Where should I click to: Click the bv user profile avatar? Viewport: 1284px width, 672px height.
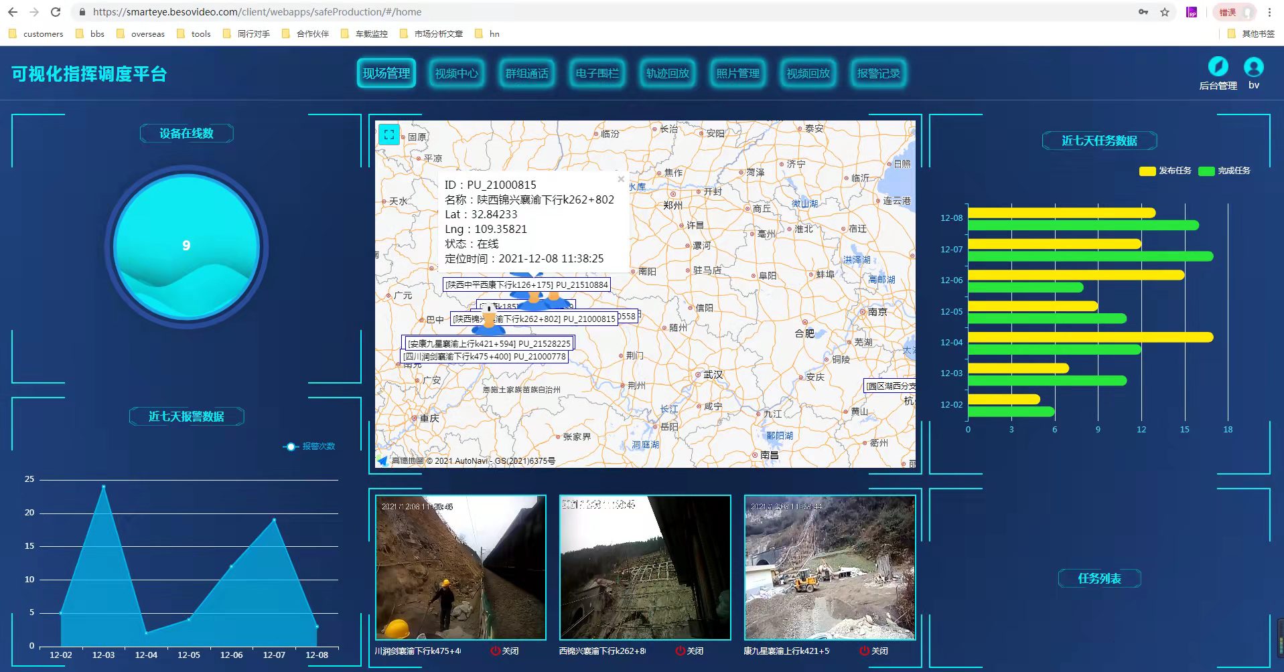pyautogui.click(x=1253, y=67)
